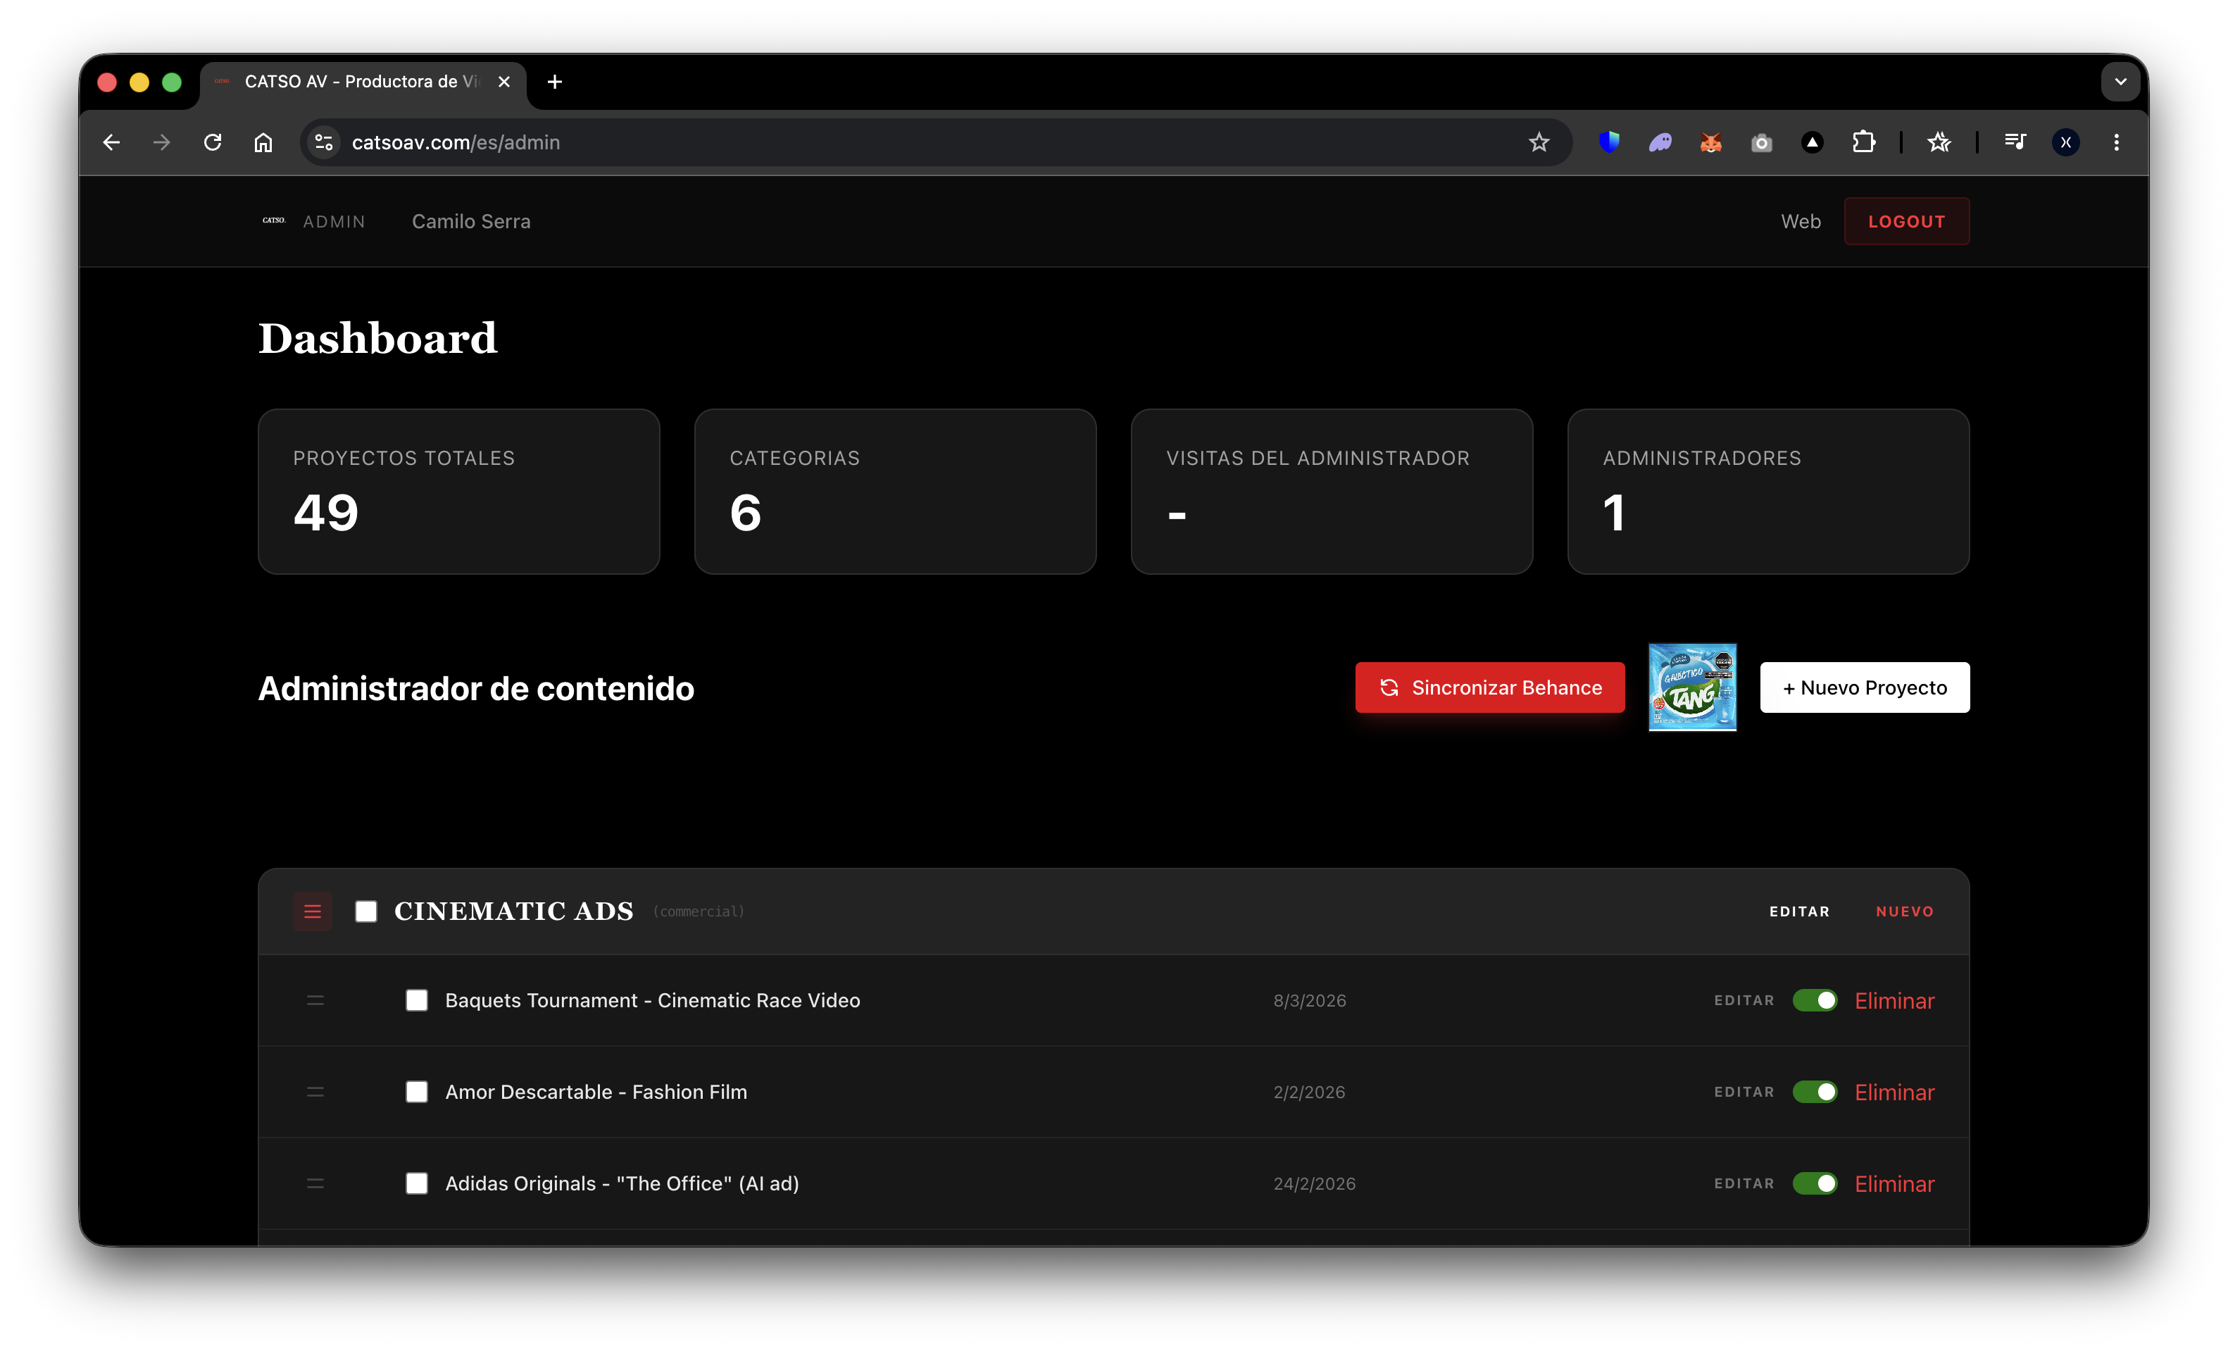
Task: Click the Sincronizar Behance button
Action: coord(1489,687)
